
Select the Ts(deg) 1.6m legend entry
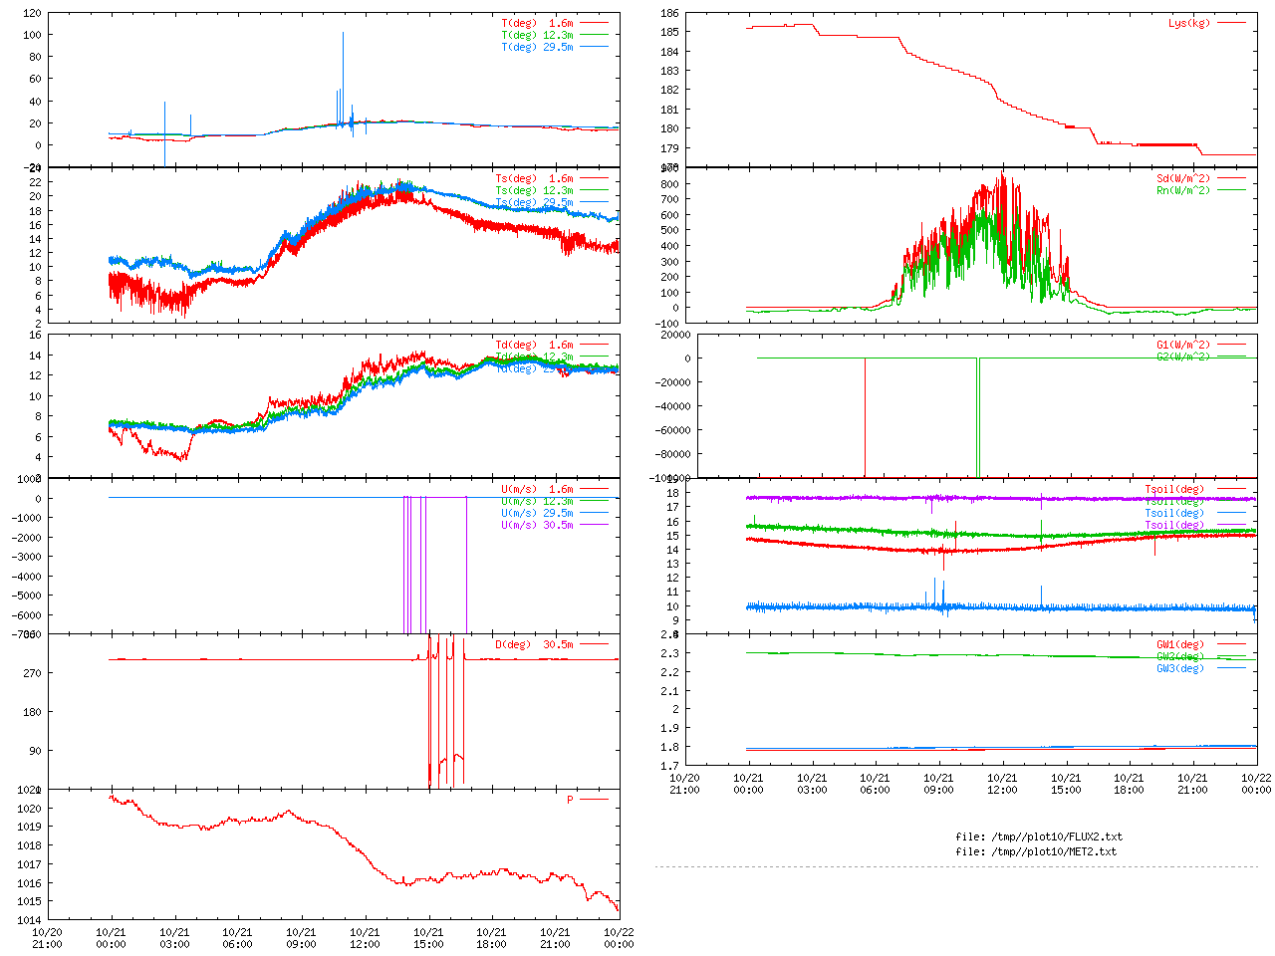point(534,179)
